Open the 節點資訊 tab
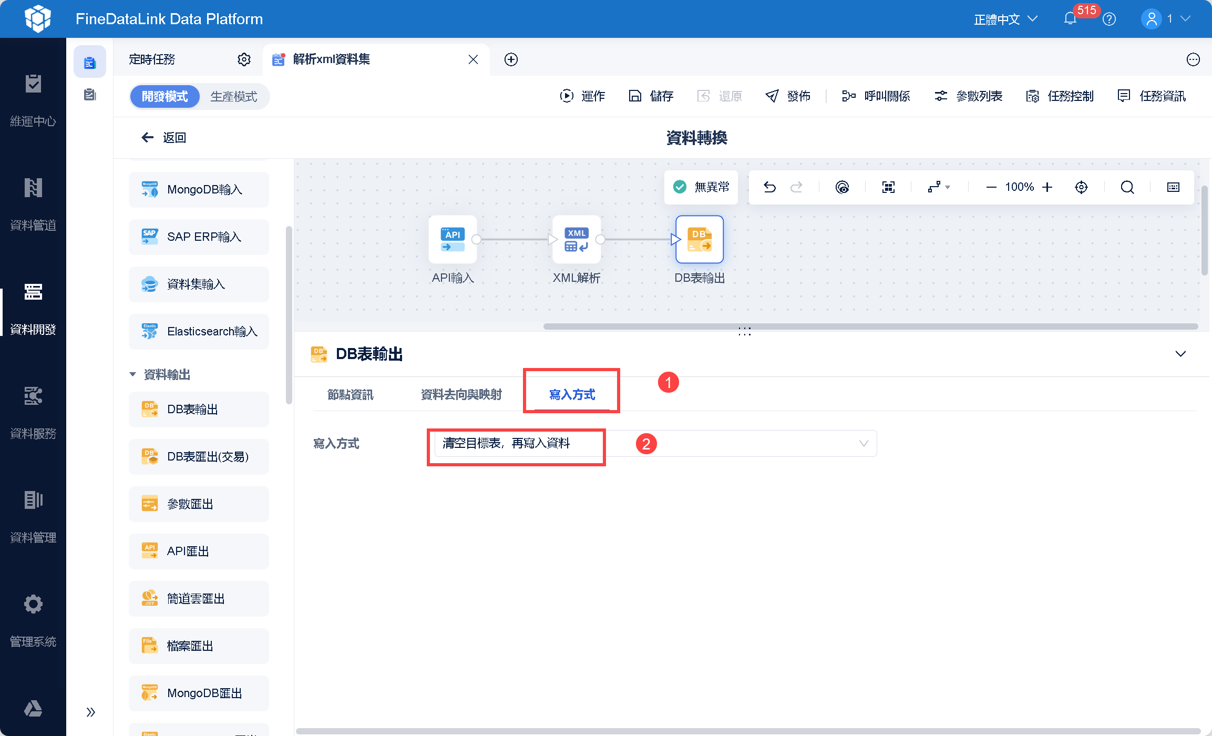Screen dimensions: 1212x736 coord(350,394)
